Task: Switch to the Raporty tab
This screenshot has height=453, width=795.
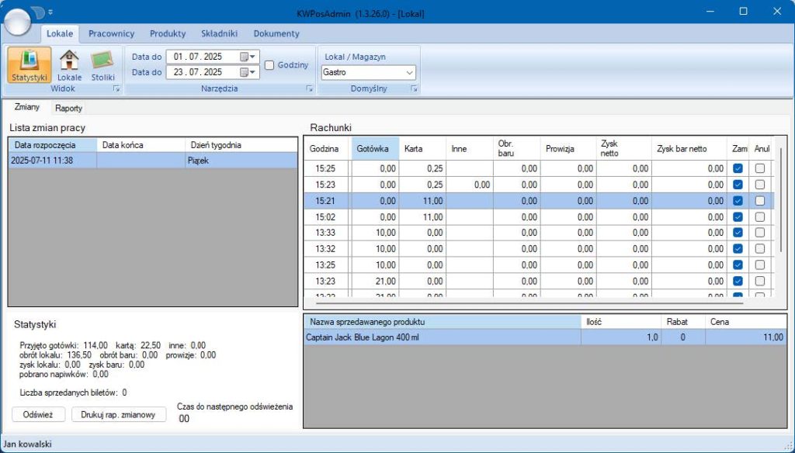Action: [x=68, y=108]
